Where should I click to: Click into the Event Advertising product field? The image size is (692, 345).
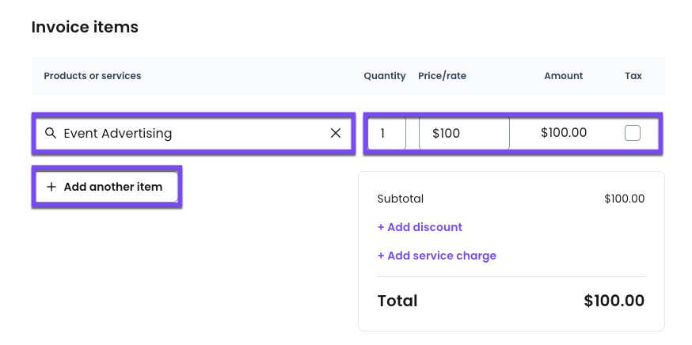(x=193, y=133)
